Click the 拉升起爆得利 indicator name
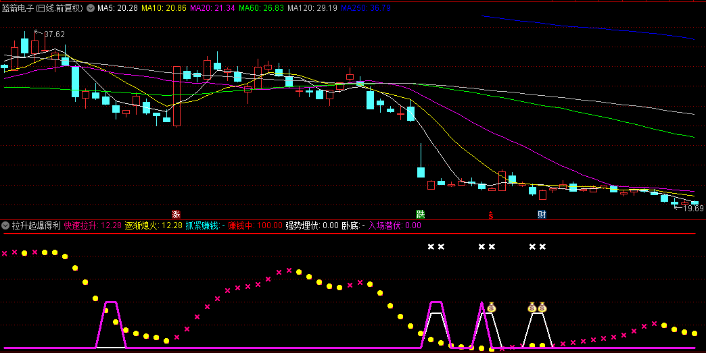 pos(36,225)
